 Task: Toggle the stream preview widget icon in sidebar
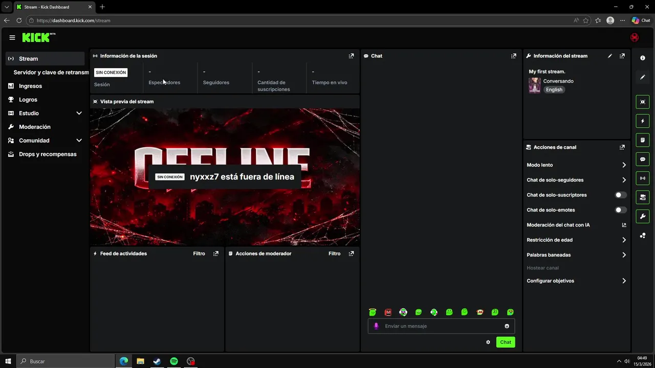coord(643,102)
